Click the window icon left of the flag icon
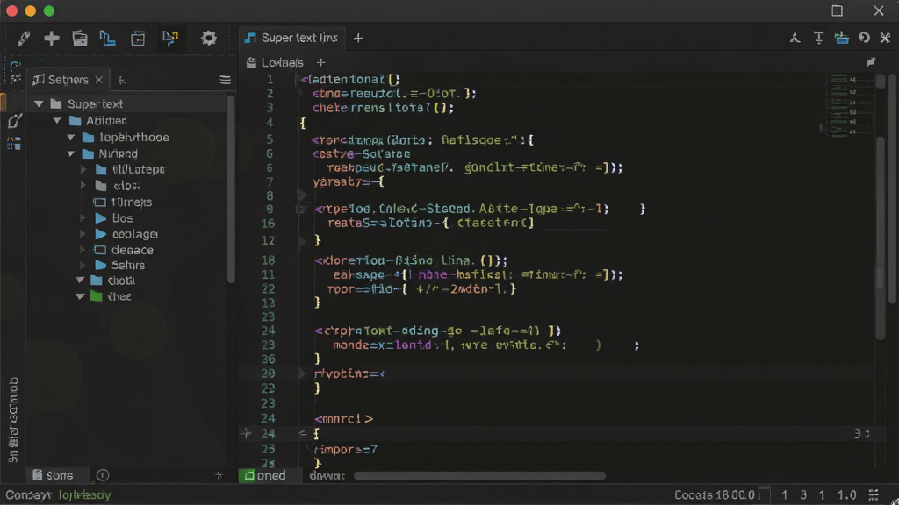Image resolution: width=899 pixels, height=505 pixels. tap(138, 39)
